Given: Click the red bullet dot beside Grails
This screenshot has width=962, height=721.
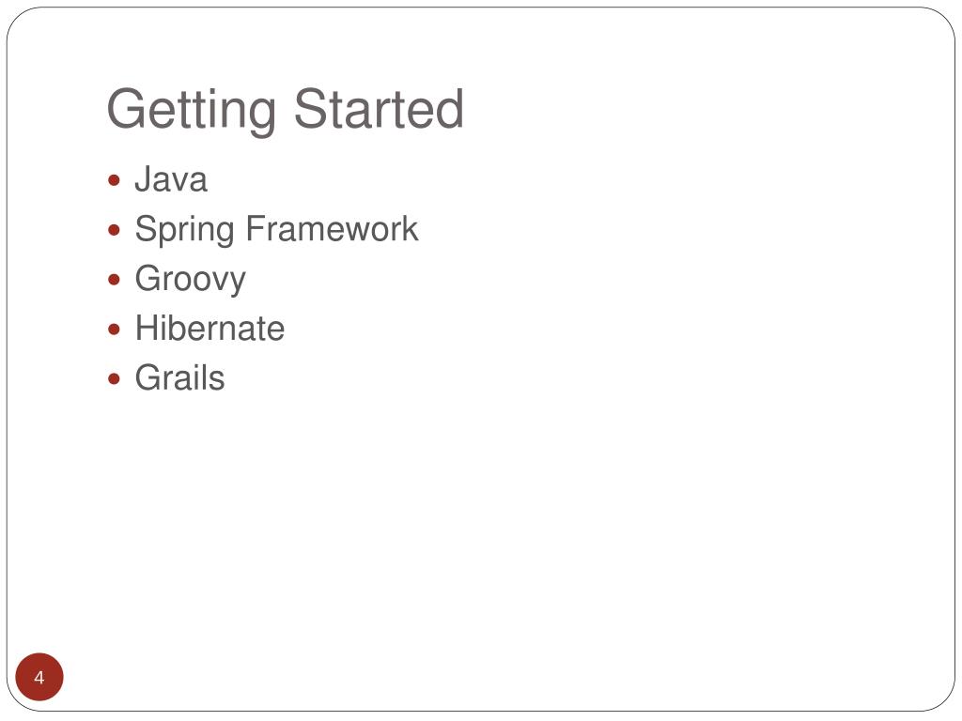Looking at the screenshot, I should click(x=114, y=379).
